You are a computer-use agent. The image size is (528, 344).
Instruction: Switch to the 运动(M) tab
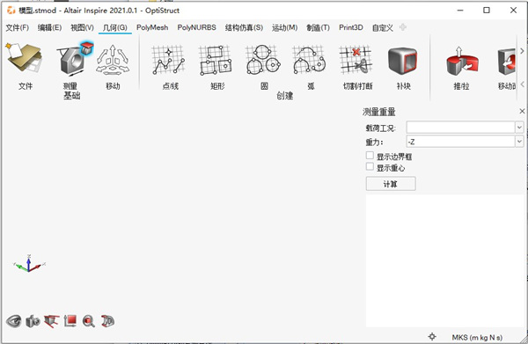[284, 27]
